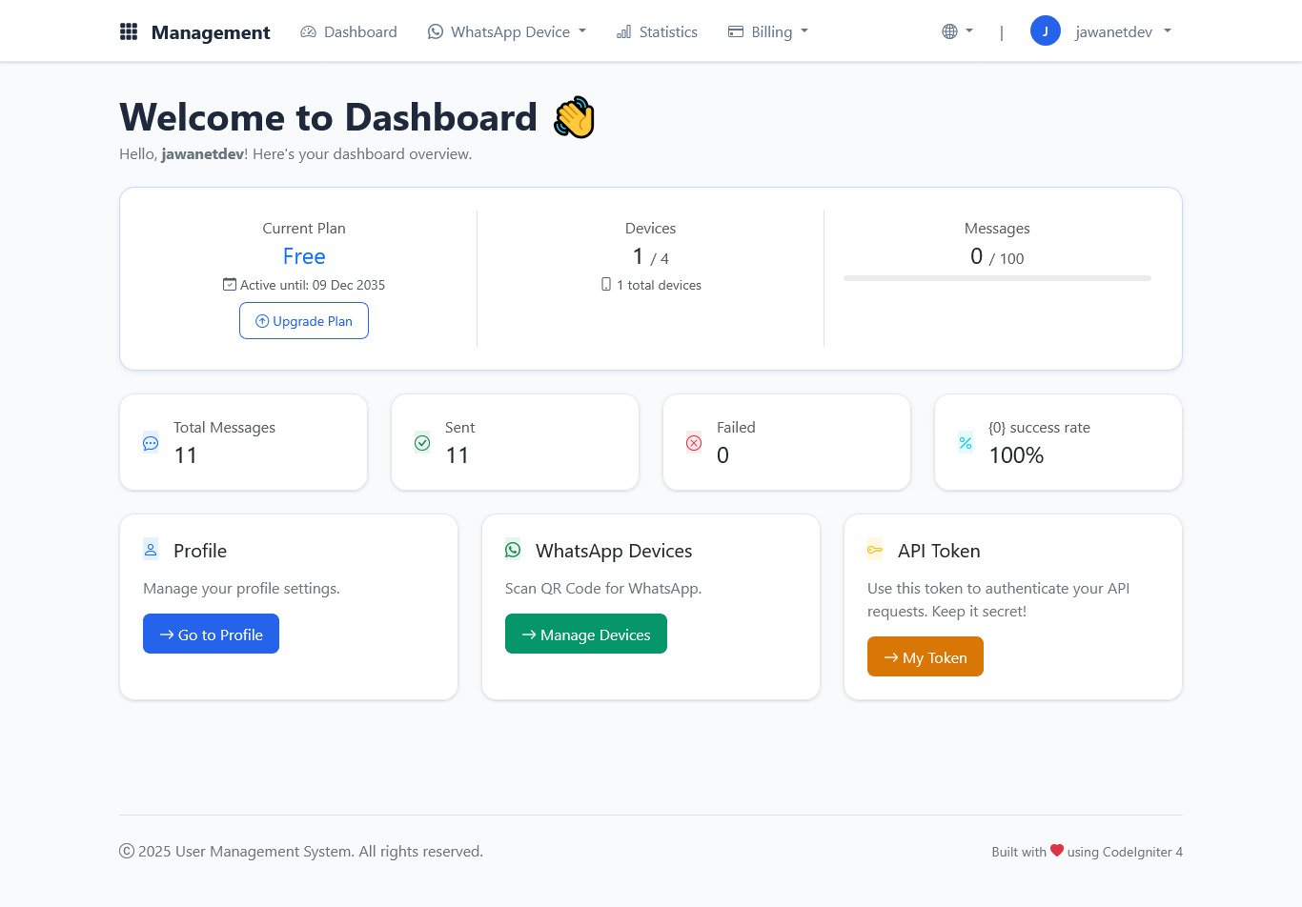
Task: Select Dashboard in the navigation bar
Action: click(x=349, y=31)
